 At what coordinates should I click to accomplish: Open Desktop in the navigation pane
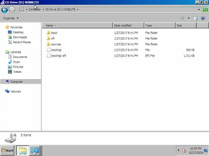(x=18, y=32)
